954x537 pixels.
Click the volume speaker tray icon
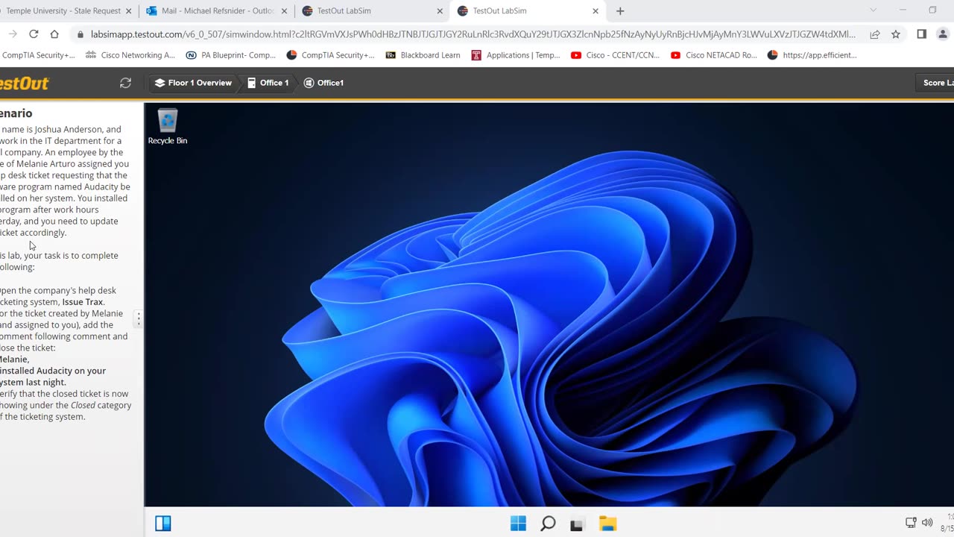click(x=927, y=523)
